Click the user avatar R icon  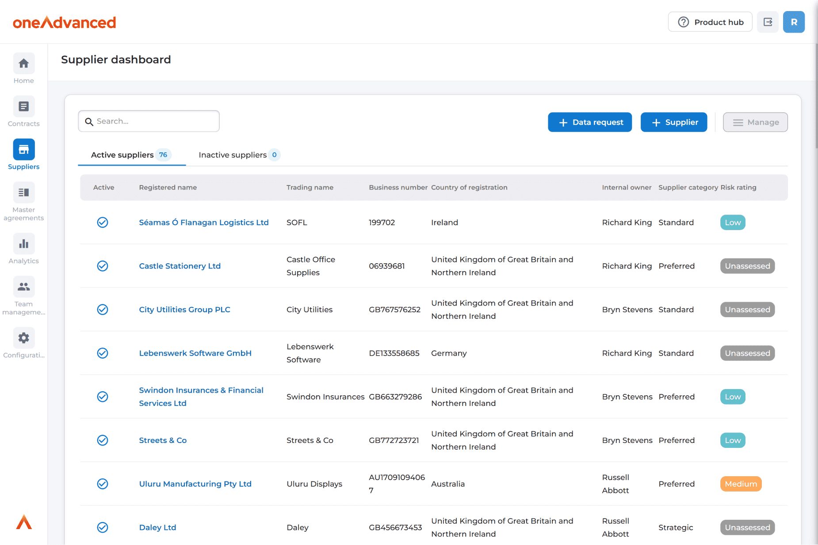pyautogui.click(x=794, y=22)
